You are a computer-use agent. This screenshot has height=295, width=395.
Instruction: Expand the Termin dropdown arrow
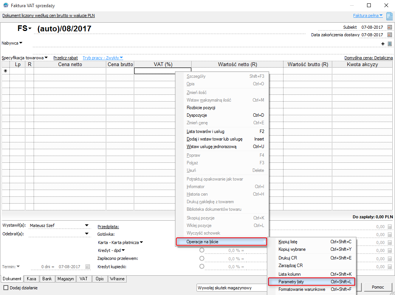pyautogui.click(x=18, y=266)
